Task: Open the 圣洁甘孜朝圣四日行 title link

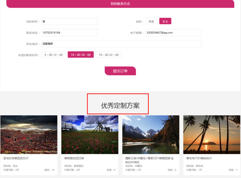Action: pyautogui.click(x=16, y=158)
